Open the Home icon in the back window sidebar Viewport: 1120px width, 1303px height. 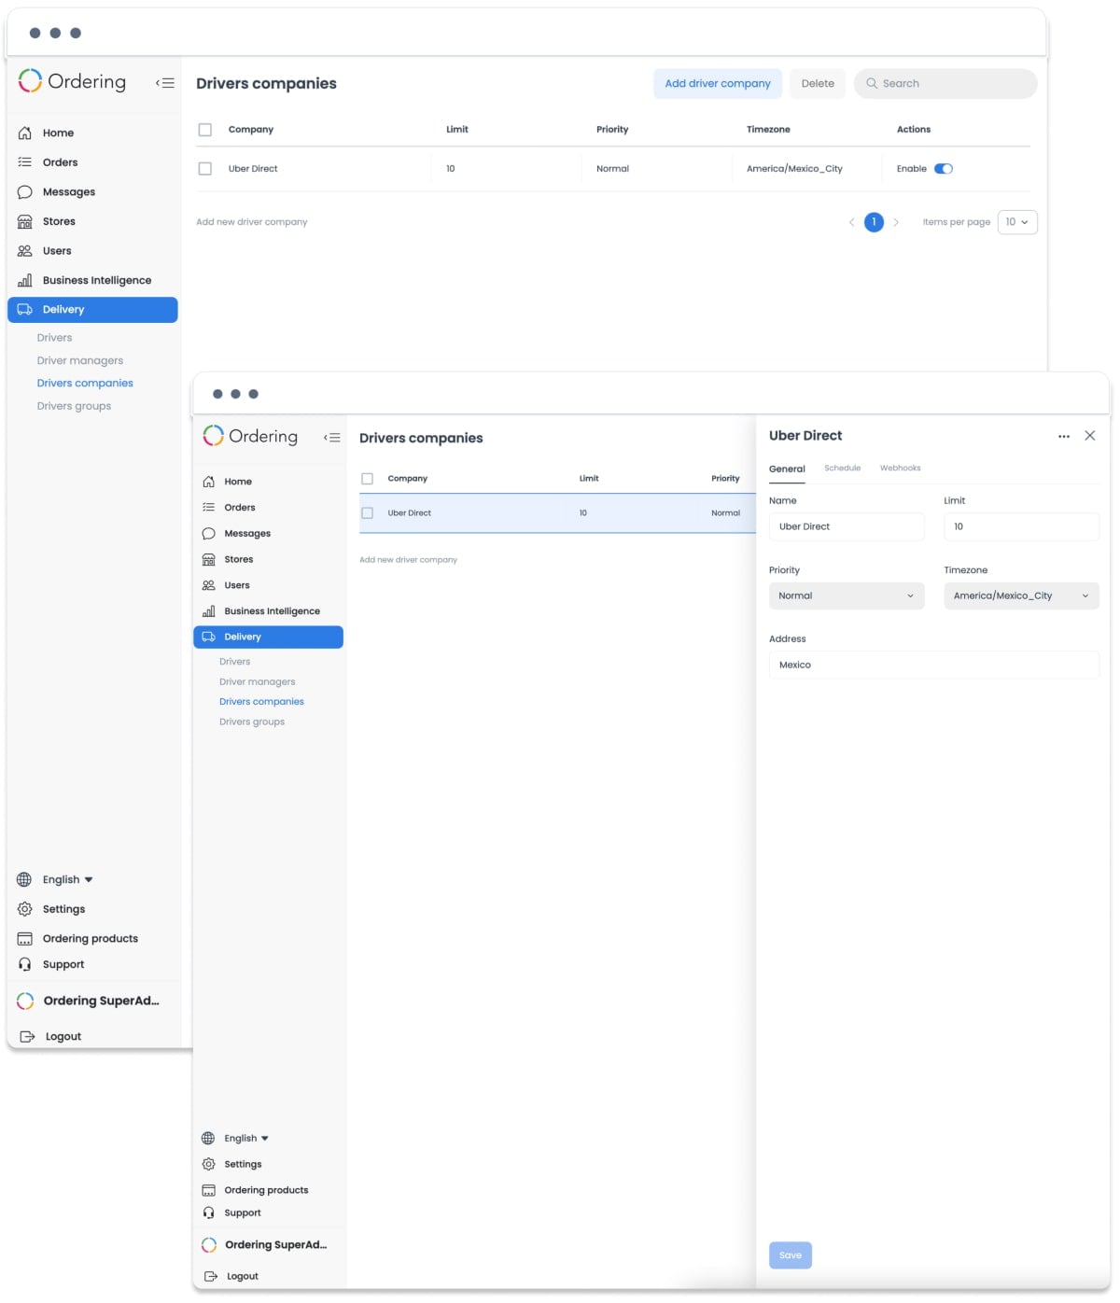25,133
